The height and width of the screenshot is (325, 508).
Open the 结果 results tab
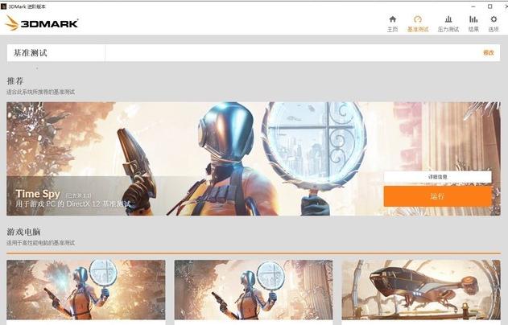[x=473, y=24]
